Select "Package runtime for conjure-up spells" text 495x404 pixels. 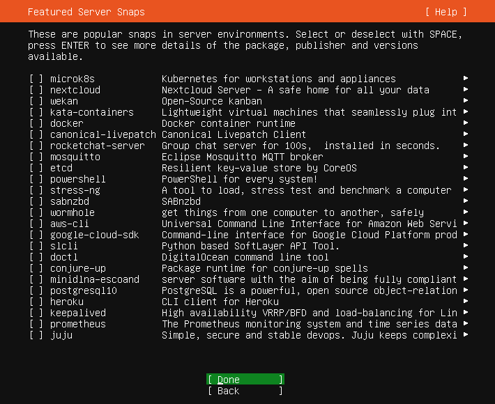tap(265, 268)
